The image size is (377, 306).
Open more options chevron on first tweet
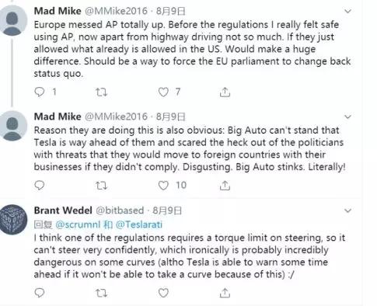click(347, 11)
